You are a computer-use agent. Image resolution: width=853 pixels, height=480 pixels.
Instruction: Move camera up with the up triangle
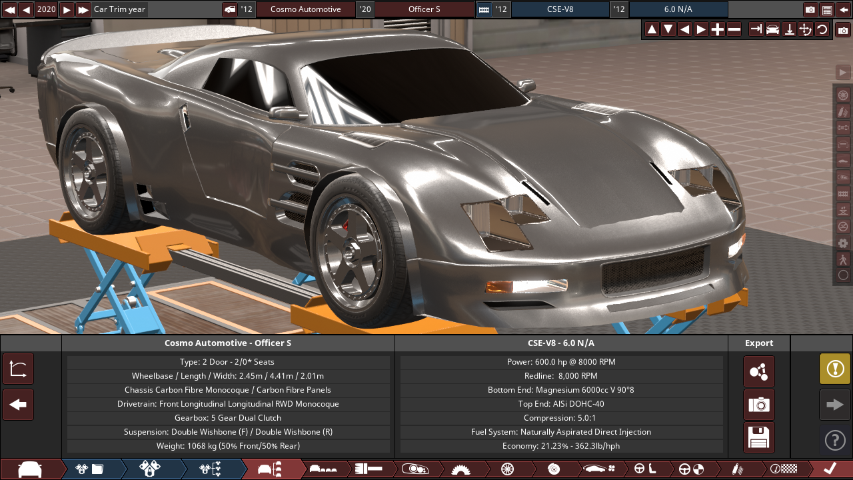(x=652, y=29)
